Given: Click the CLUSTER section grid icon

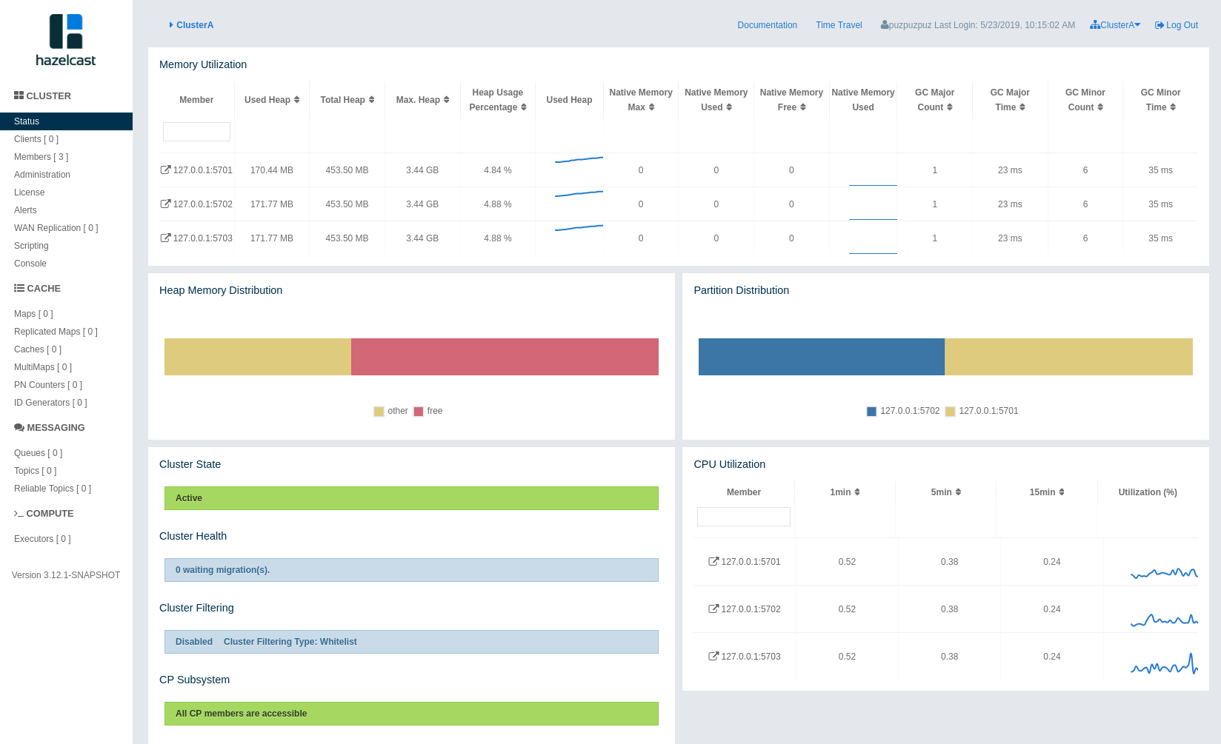Looking at the screenshot, I should click(x=19, y=95).
